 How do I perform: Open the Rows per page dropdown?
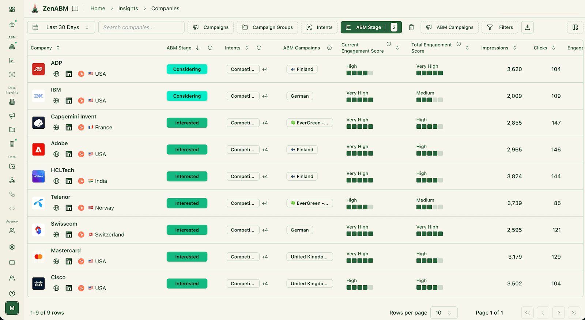(x=444, y=313)
